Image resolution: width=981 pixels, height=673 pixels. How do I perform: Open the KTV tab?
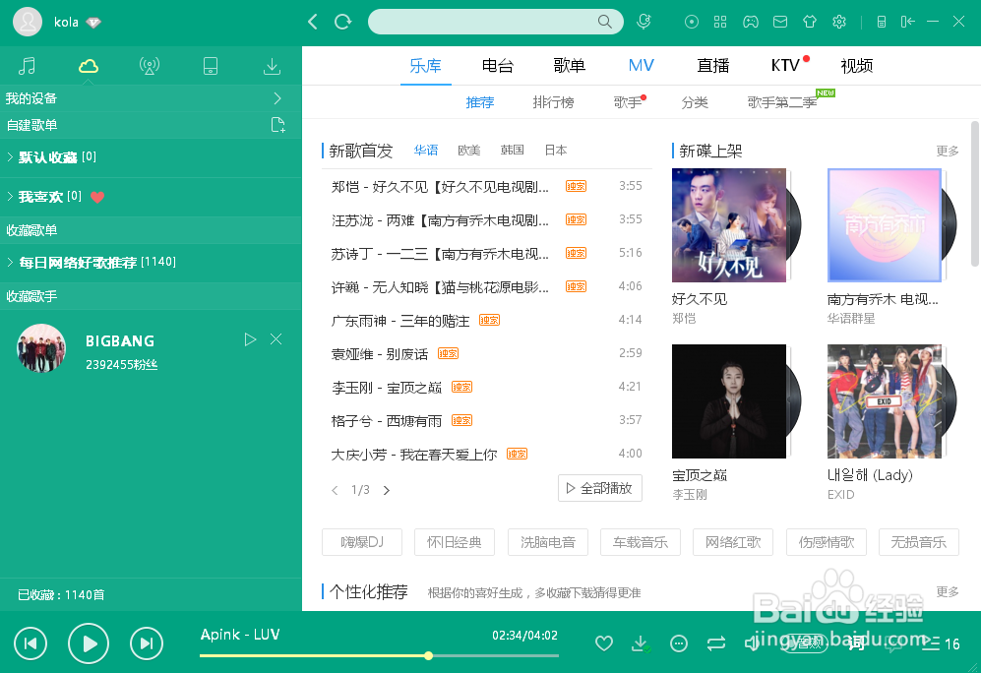[x=785, y=65]
